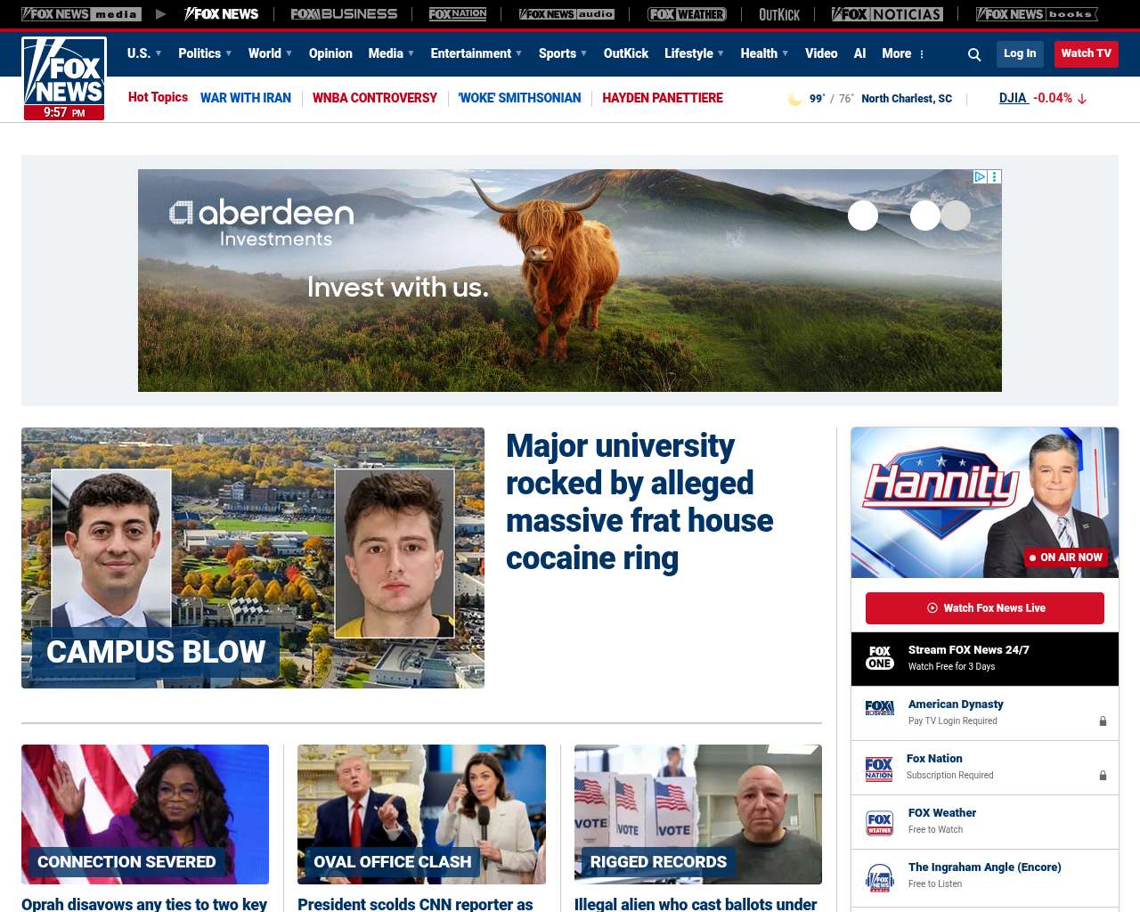1140x912 pixels.
Task: Click the Fox News top bar logo
Action: (x=221, y=14)
